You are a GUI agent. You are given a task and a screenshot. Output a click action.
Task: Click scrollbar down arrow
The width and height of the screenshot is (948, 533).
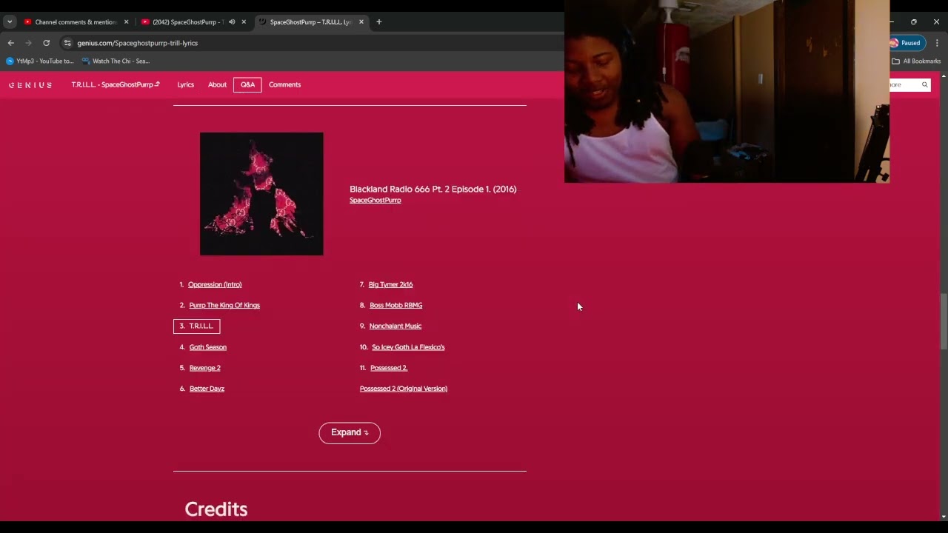point(944,516)
